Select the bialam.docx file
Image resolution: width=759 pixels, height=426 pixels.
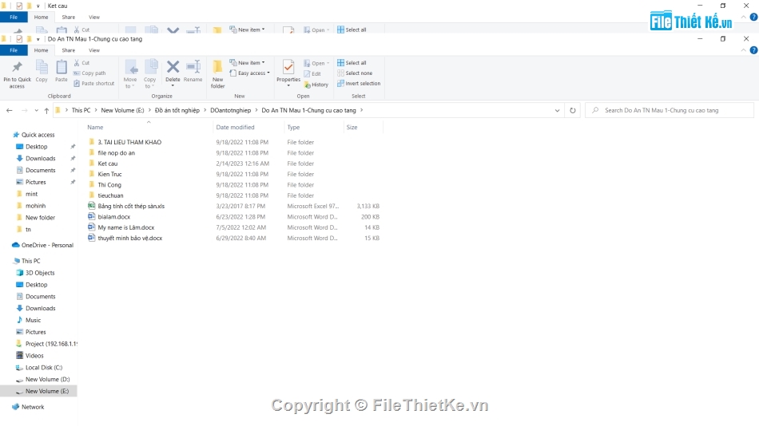click(x=113, y=217)
